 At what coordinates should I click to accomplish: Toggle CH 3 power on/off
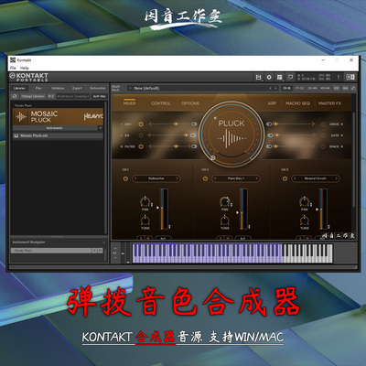[285, 178]
